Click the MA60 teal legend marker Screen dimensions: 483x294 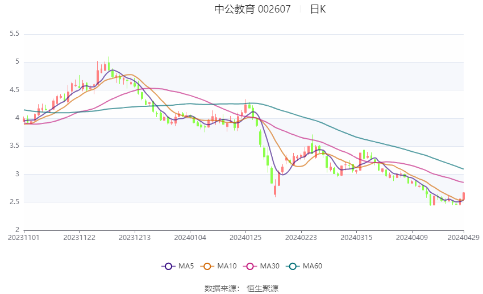292,266
